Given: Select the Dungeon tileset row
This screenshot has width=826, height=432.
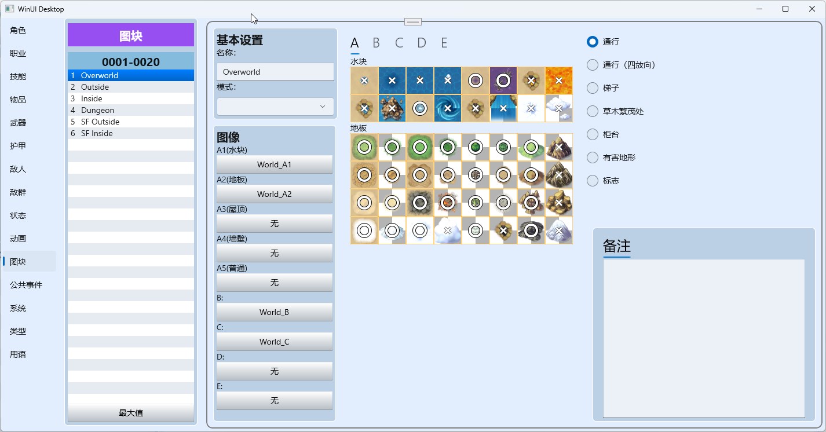Looking at the screenshot, I should (x=131, y=110).
